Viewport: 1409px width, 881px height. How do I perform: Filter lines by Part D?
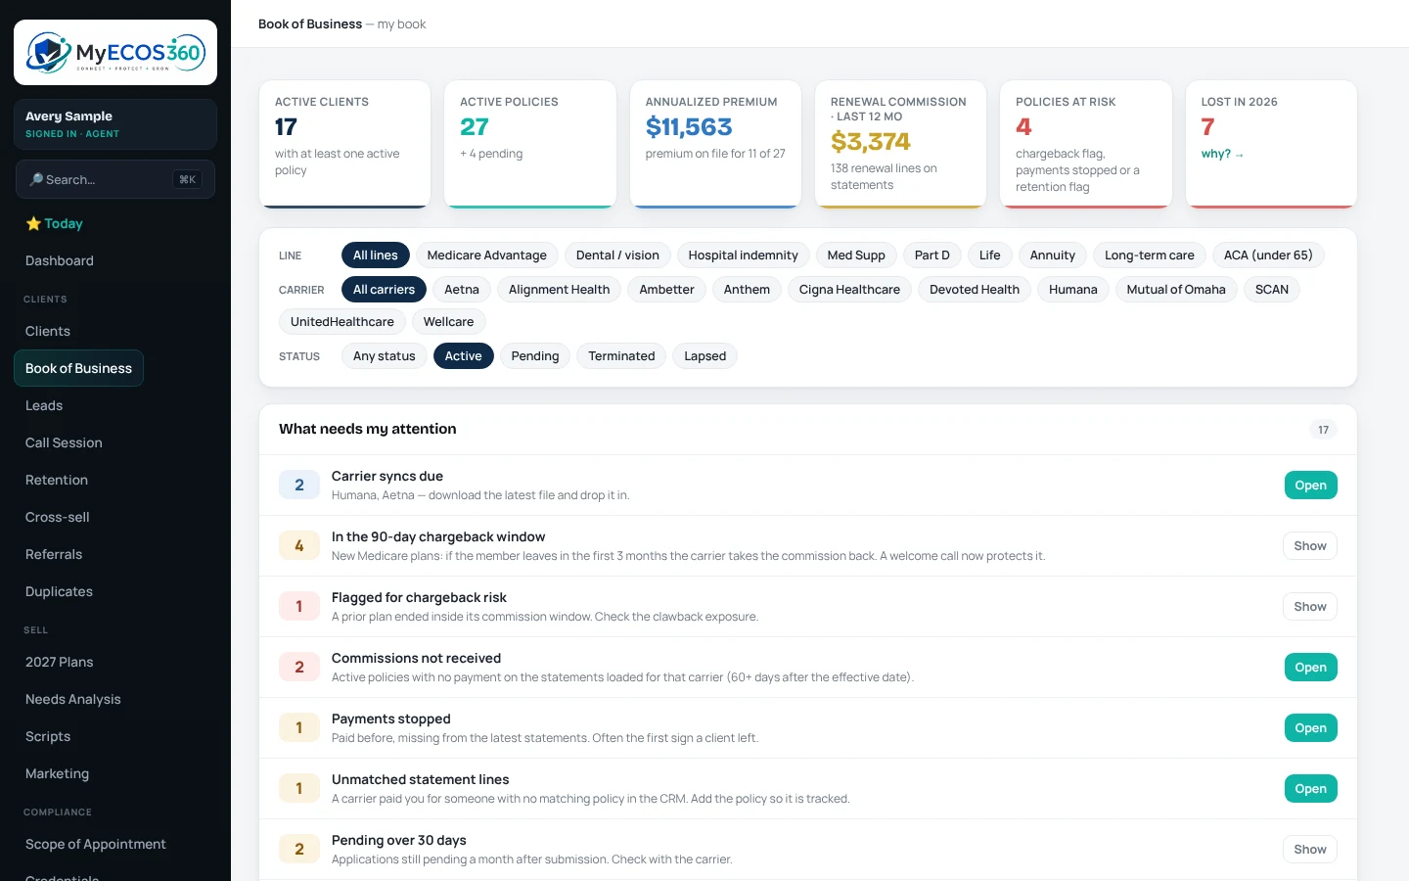click(932, 255)
